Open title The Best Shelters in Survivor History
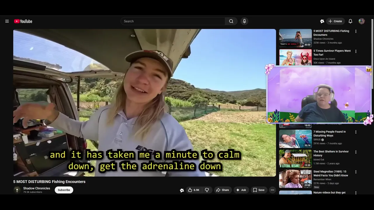This screenshot has height=210, width=374. point(331,153)
